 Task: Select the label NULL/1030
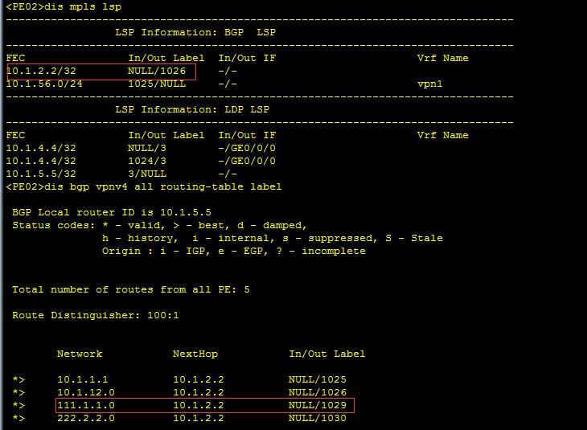[x=317, y=418]
